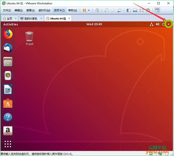Image resolution: width=174 pixels, height=156 pixels.
Task: Open the Help question mark icon
Action: [8, 117]
